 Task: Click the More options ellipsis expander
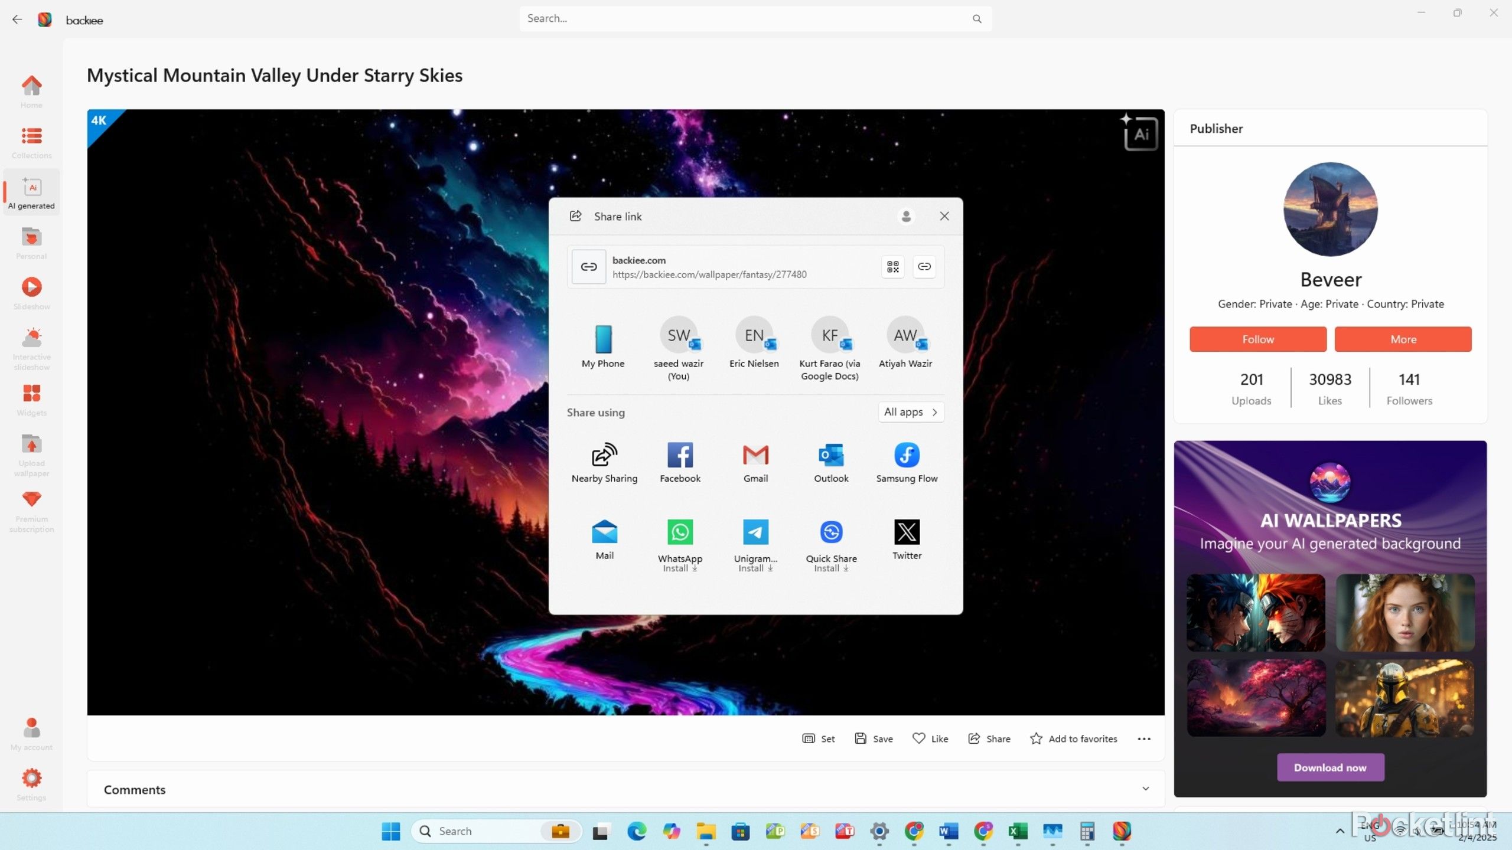[x=1143, y=738]
